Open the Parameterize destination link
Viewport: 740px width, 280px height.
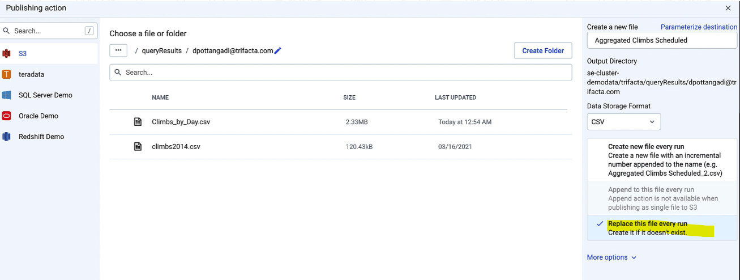pos(699,27)
